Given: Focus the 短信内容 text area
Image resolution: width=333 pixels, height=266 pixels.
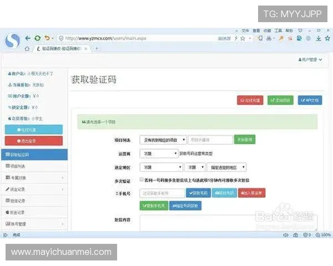Looking at the screenshot, I should point(228,223).
